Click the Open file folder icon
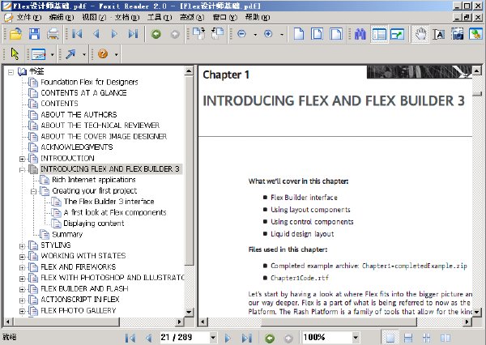486x345 pixels. [x=15, y=34]
